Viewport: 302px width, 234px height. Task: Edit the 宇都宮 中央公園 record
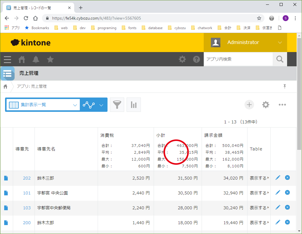pos(278,192)
